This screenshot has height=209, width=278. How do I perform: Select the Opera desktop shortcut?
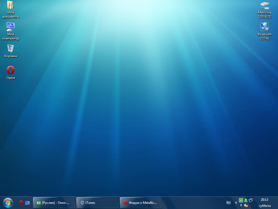(11, 70)
